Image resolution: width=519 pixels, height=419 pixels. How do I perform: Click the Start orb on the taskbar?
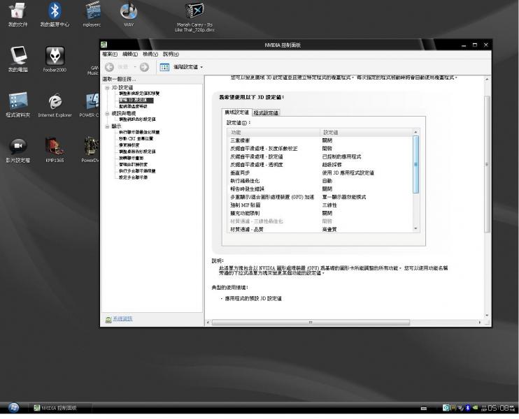click(13, 408)
